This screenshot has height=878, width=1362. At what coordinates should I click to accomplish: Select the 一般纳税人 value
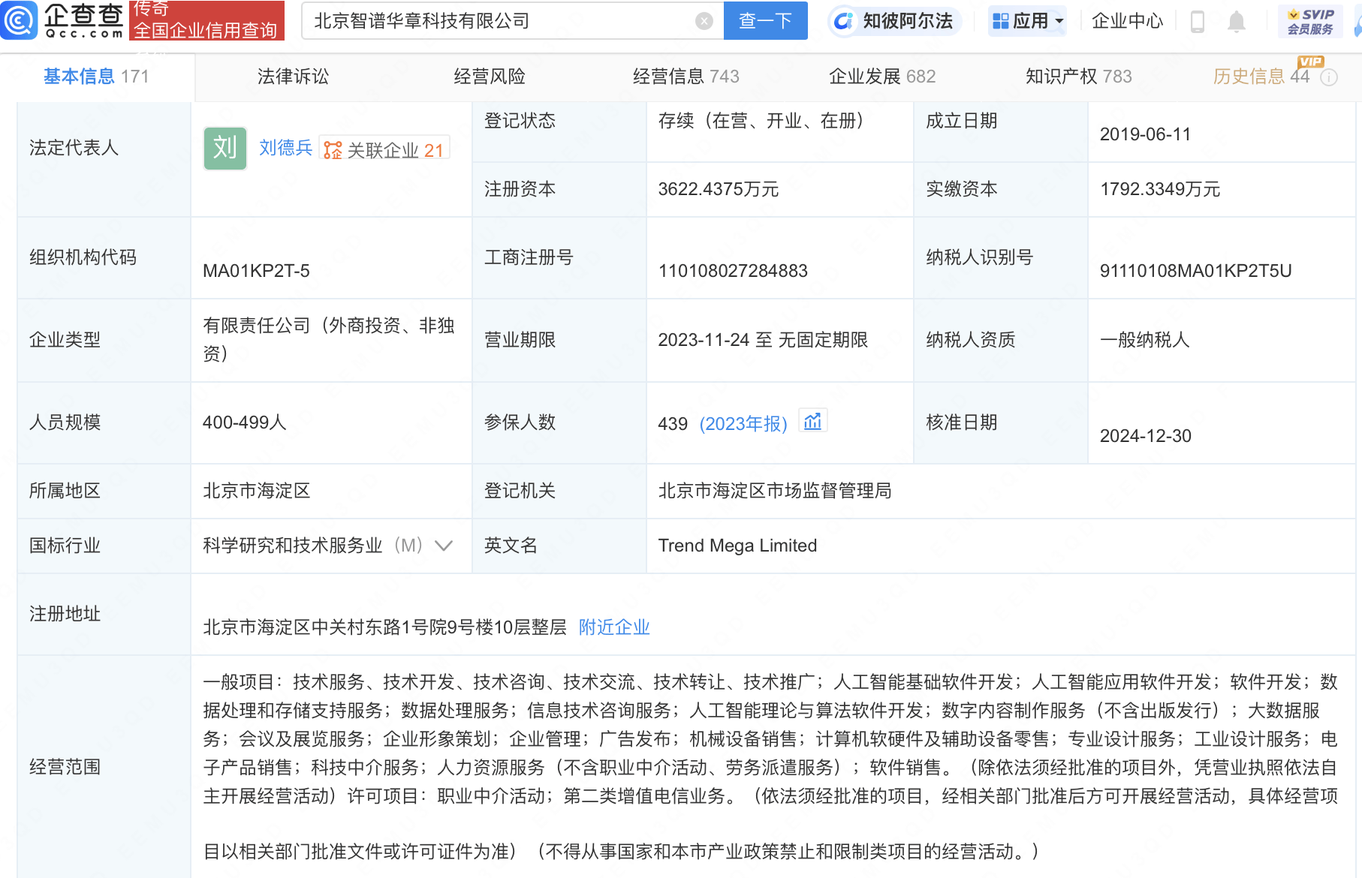1145,340
